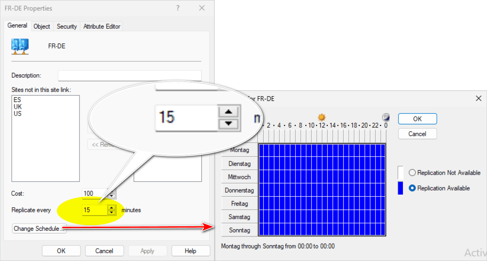
Task: Click the moon icon above midnight
Action: tap(385, 117)
